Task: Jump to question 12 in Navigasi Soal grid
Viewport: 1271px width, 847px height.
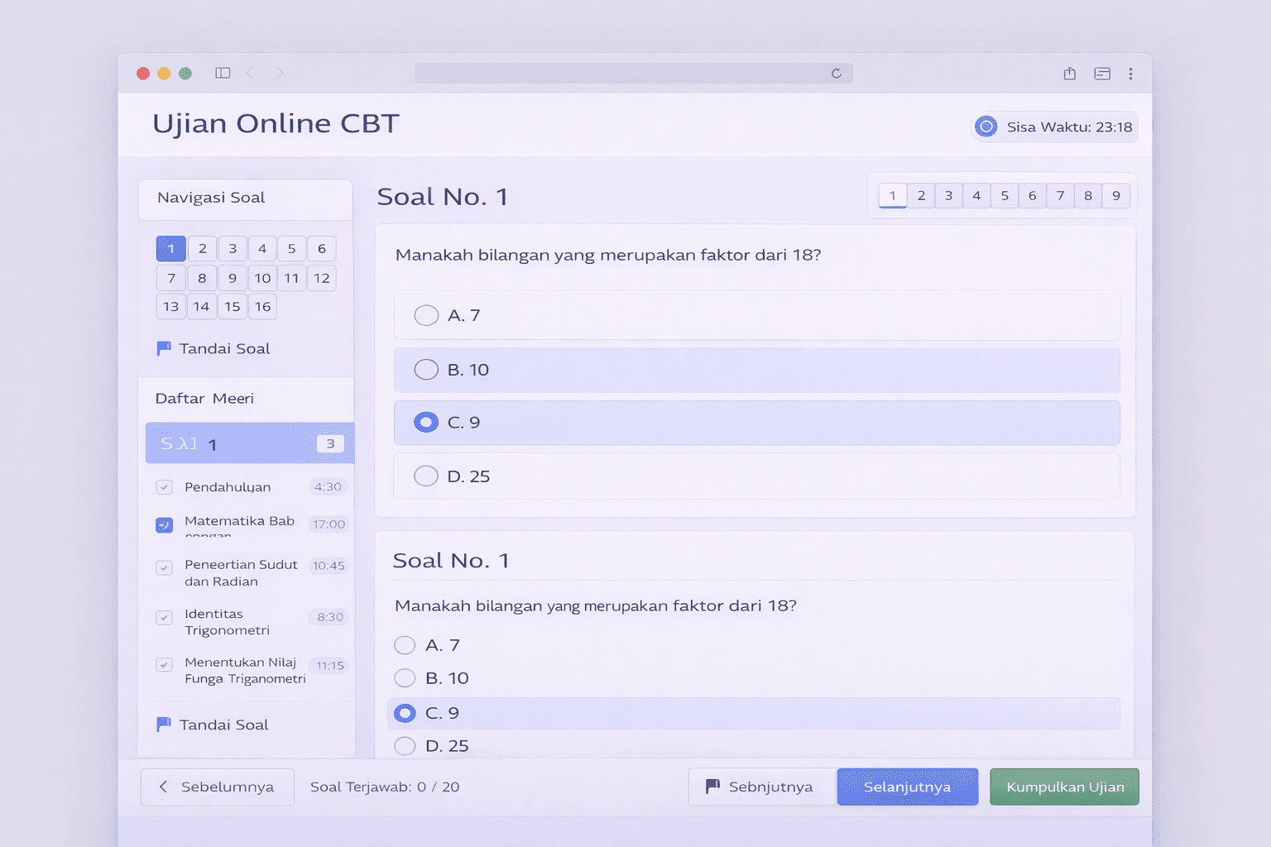Action: coord(322,278)
